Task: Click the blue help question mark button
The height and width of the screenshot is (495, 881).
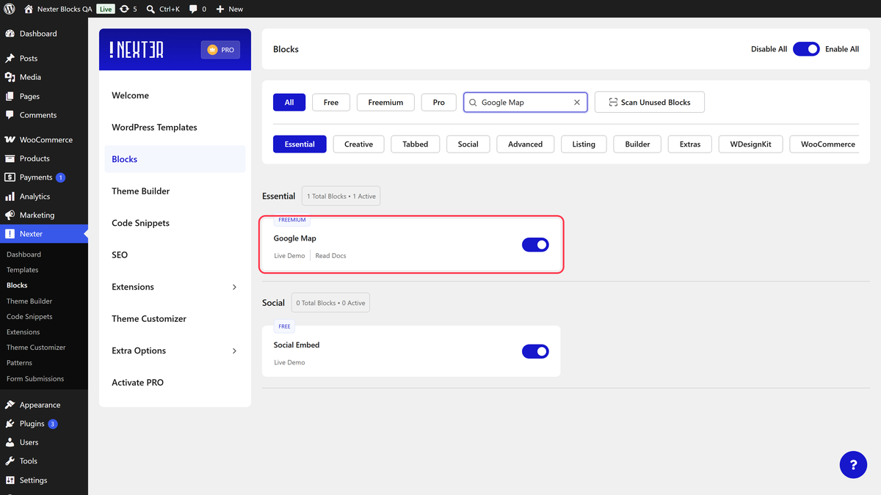Action: tap(853, 465)
